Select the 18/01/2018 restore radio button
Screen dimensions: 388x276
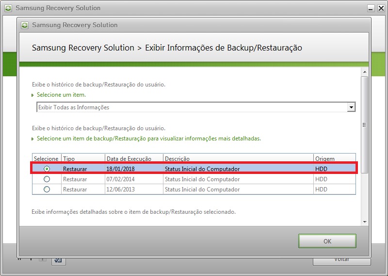[x=47, y=169]
